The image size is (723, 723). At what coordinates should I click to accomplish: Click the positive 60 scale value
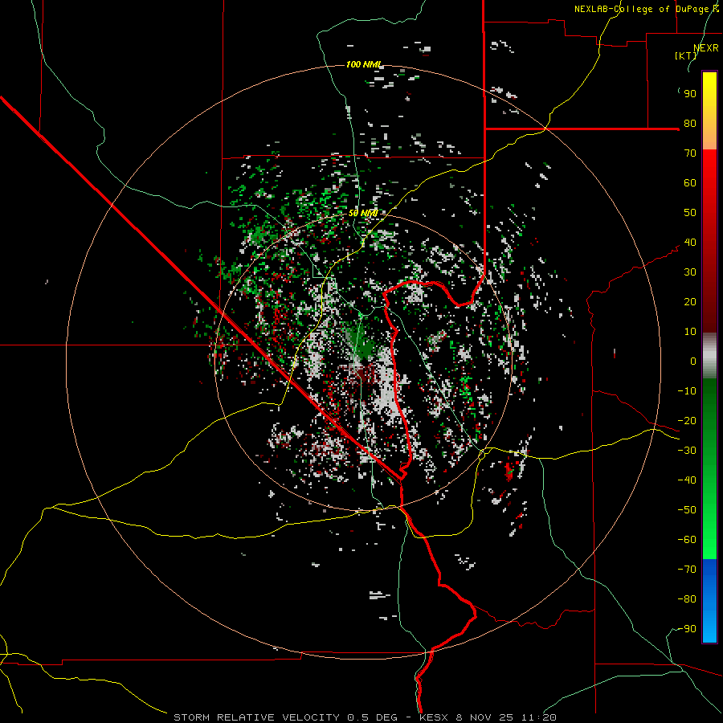[x=690, y=182]
